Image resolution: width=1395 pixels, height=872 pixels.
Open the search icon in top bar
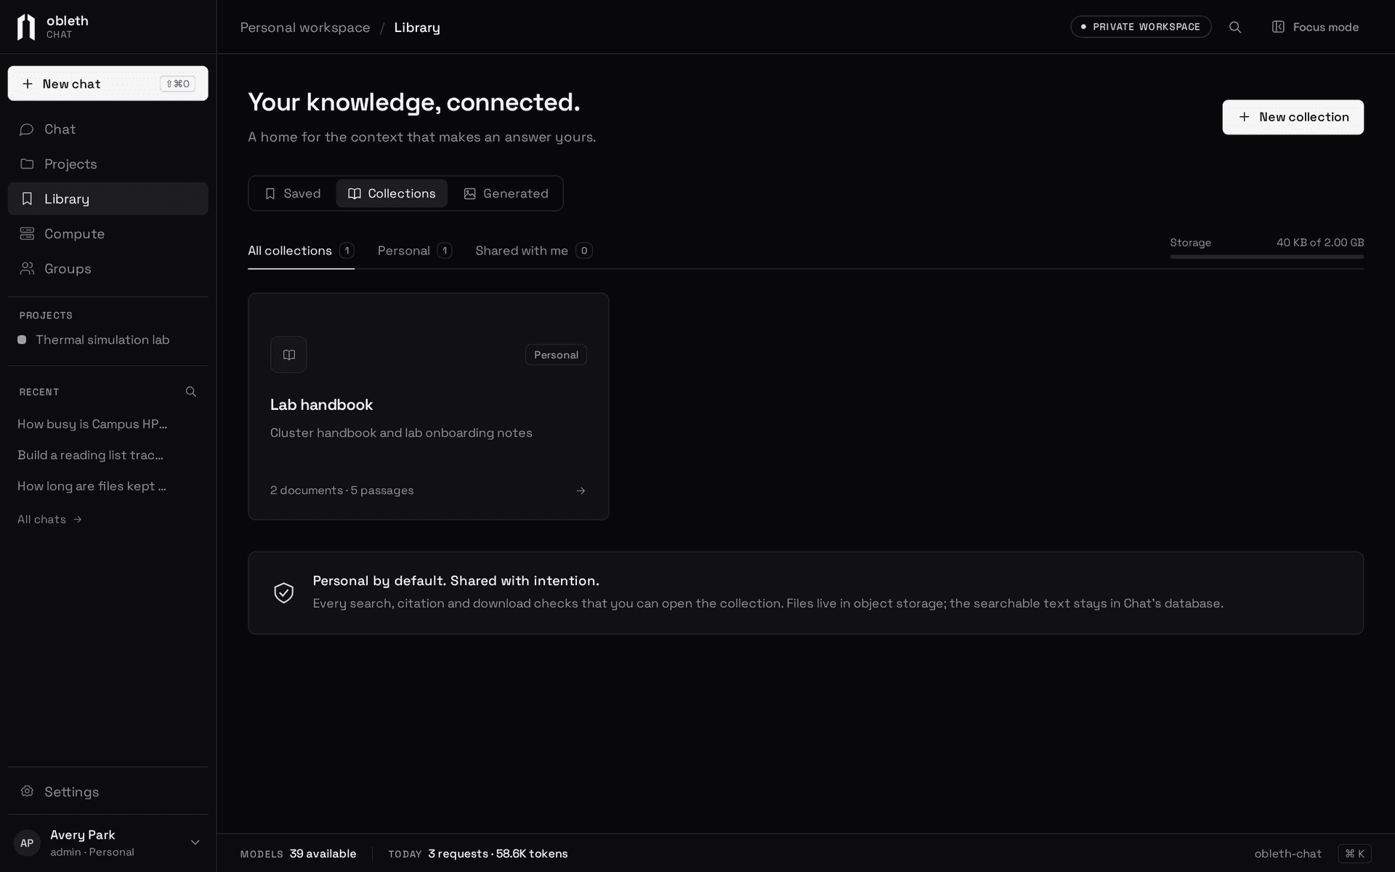click(x=1235, y=27)
